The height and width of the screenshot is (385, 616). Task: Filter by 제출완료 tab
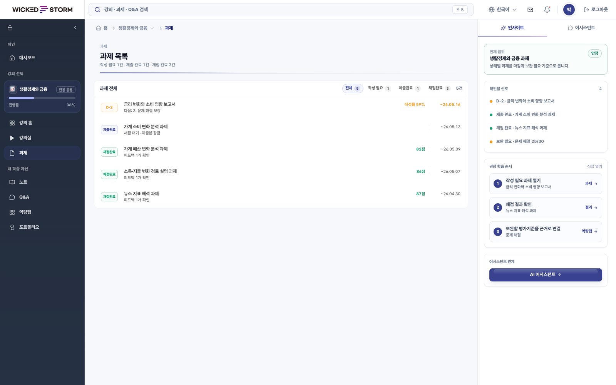pos(409,88)
